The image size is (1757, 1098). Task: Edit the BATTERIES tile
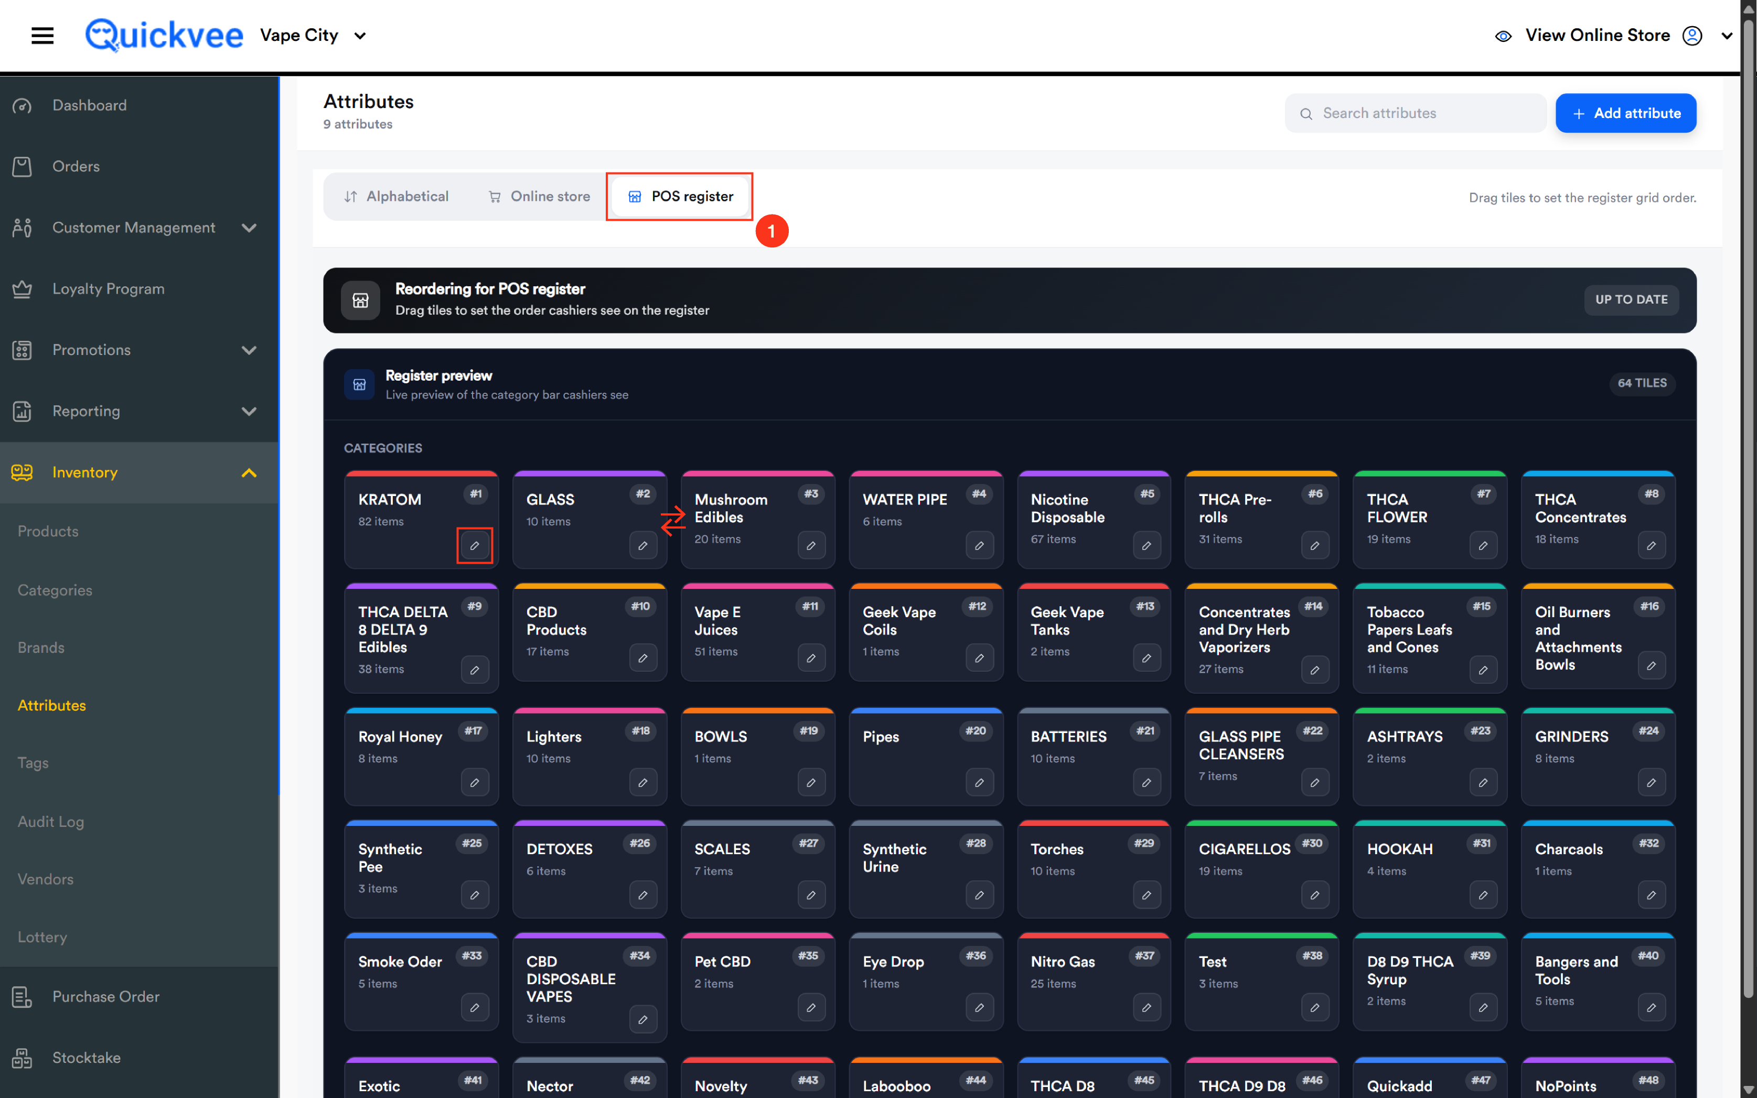[x=1146, y=782]
